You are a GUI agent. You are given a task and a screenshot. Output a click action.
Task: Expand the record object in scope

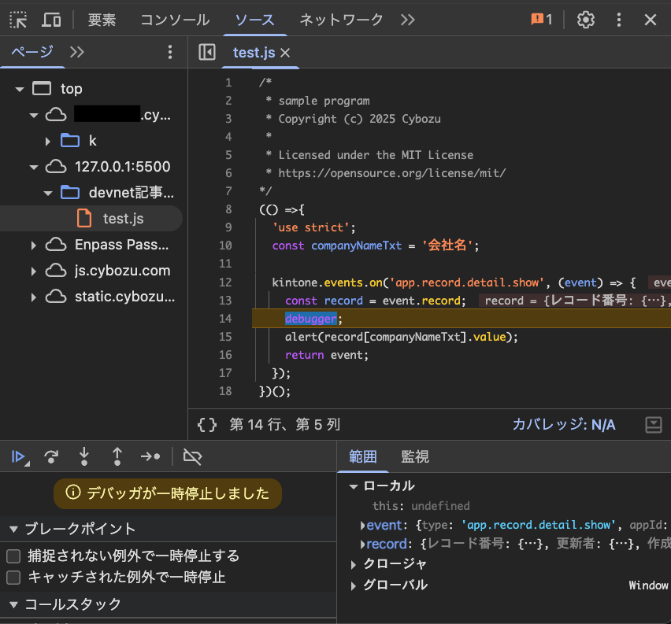click(x=362, y=545)
